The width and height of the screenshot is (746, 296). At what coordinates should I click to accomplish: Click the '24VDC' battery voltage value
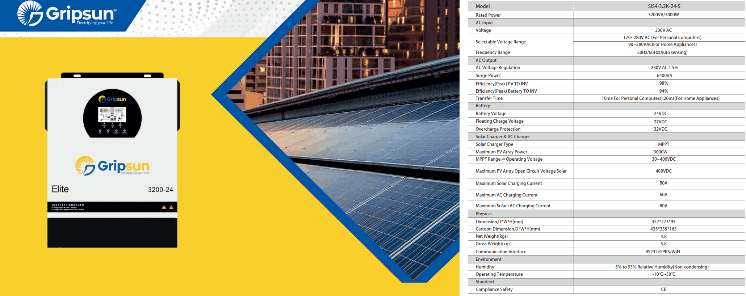[661, 114]
